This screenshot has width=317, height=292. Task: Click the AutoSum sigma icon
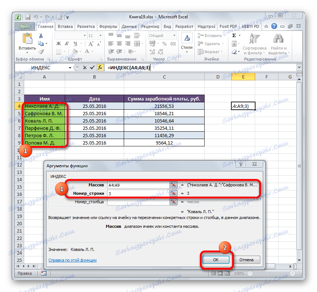[x=234, y=36]
